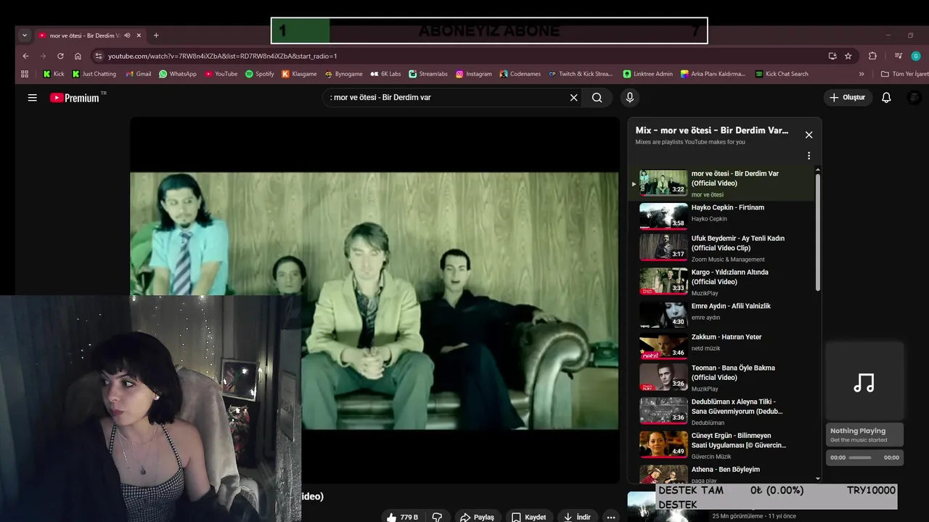Open the Kick Chat Search bookmark
929x522 pixels.
pyautogui.click(x=782, y=74)
